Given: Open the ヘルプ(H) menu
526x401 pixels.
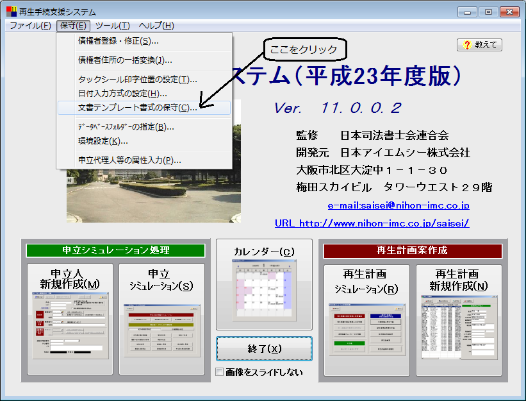Looking at the screenshot, I should (156, 26).
